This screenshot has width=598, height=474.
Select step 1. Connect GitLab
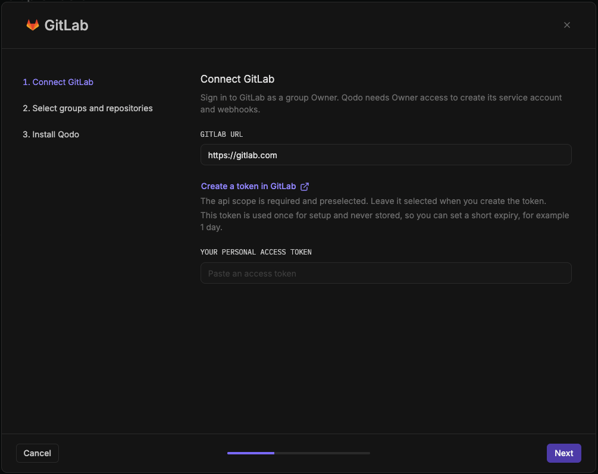58,82
